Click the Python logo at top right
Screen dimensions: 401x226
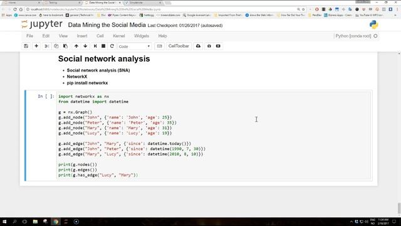[373, 25]
